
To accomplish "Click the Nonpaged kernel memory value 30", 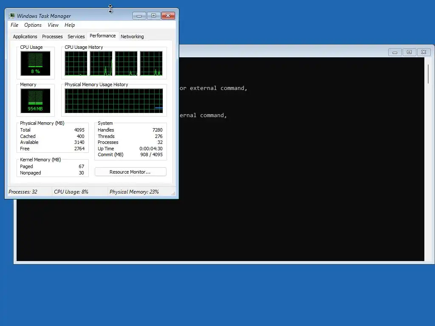I will pos(81,173).
